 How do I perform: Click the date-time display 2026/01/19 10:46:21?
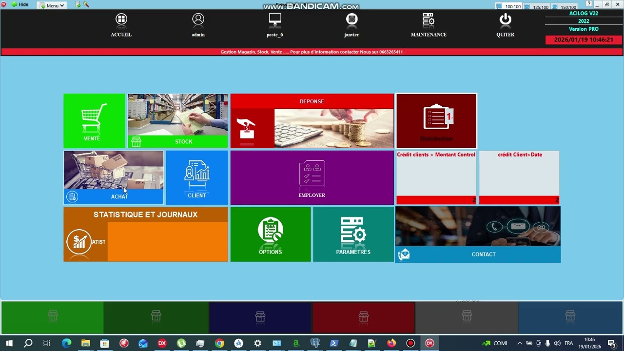pos(584,40)
